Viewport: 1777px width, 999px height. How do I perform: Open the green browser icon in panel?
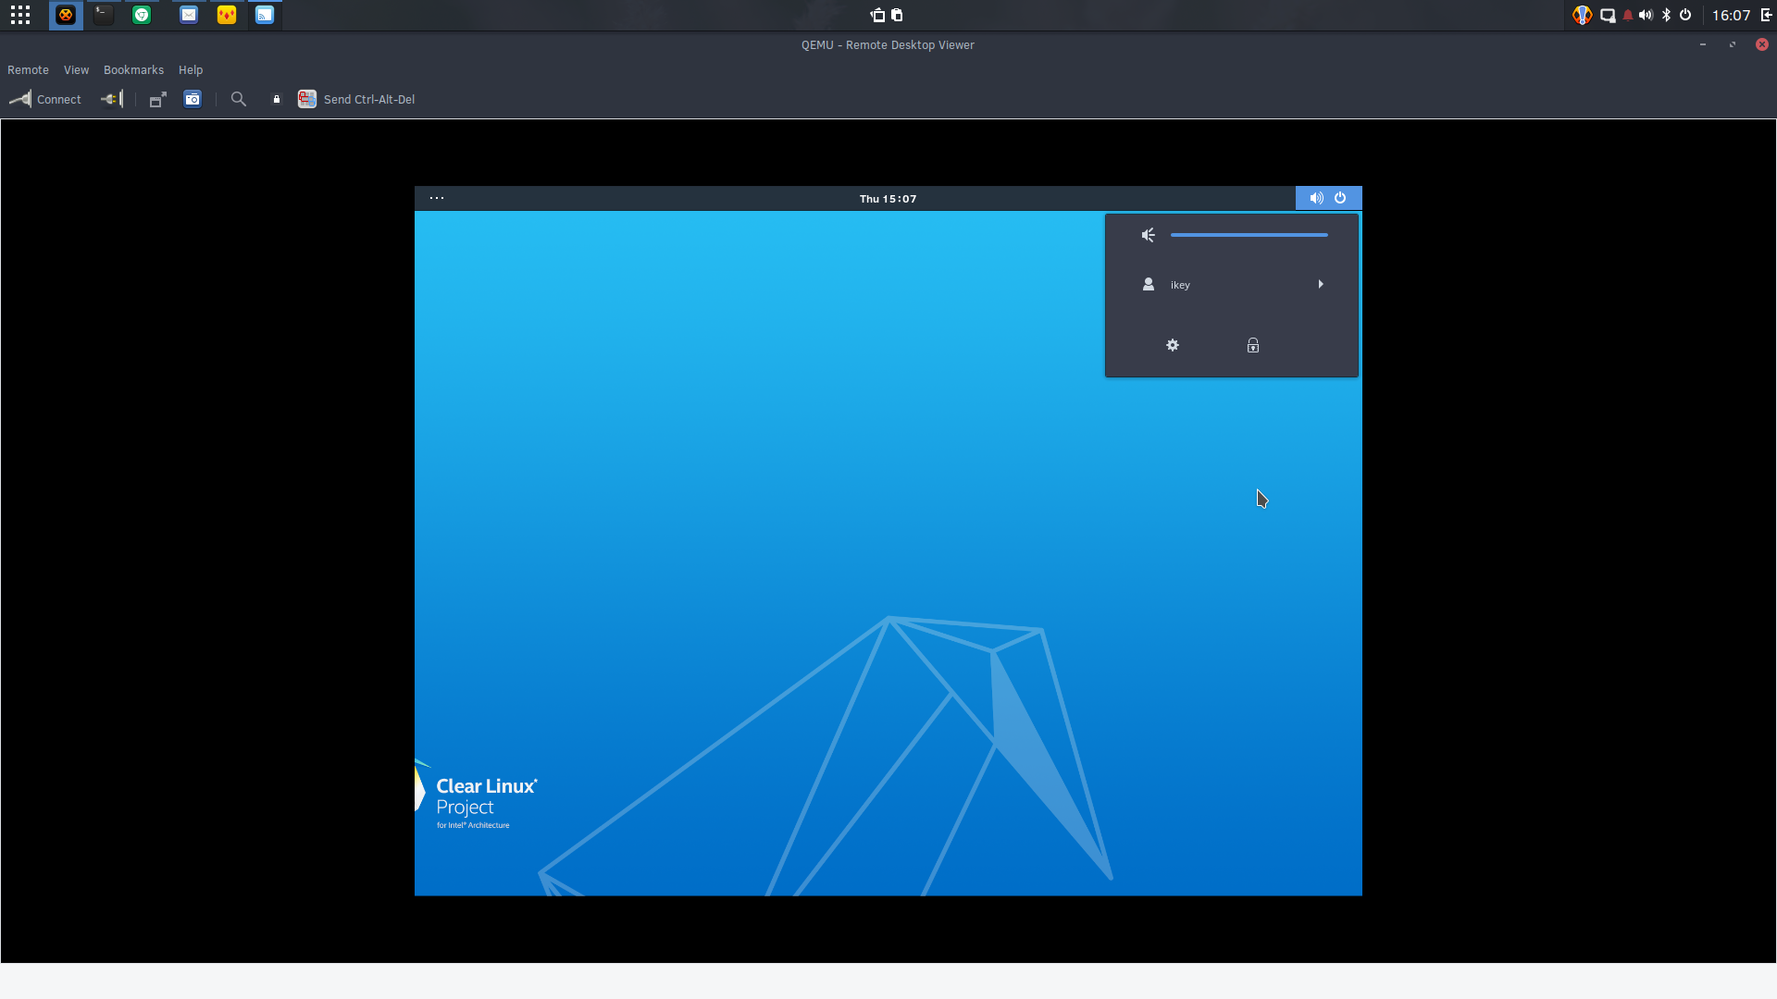click(x=142, y=15)
